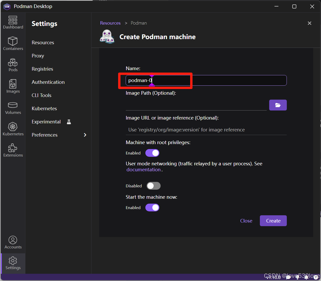Click the v1.18.0 version text
Image resolution: width=321 pixels, height=281 pixels.
pyautogui.click(x=274, y=277)
